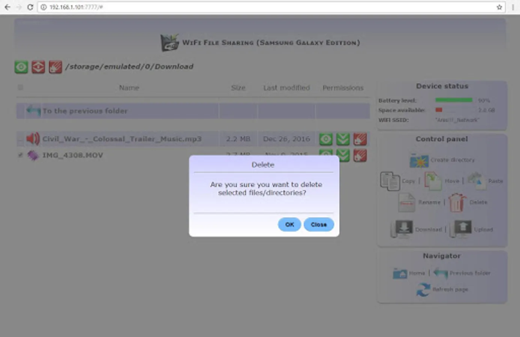Image resolution: width=520 pixels, height=337 pixels.
Task: Click the Home icon in the Navigator
Action: pyautogui.click(x=400, y=273)
